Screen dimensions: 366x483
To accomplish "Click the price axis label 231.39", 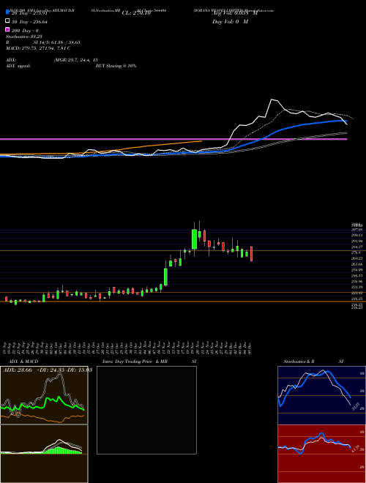I will [356, 287].
